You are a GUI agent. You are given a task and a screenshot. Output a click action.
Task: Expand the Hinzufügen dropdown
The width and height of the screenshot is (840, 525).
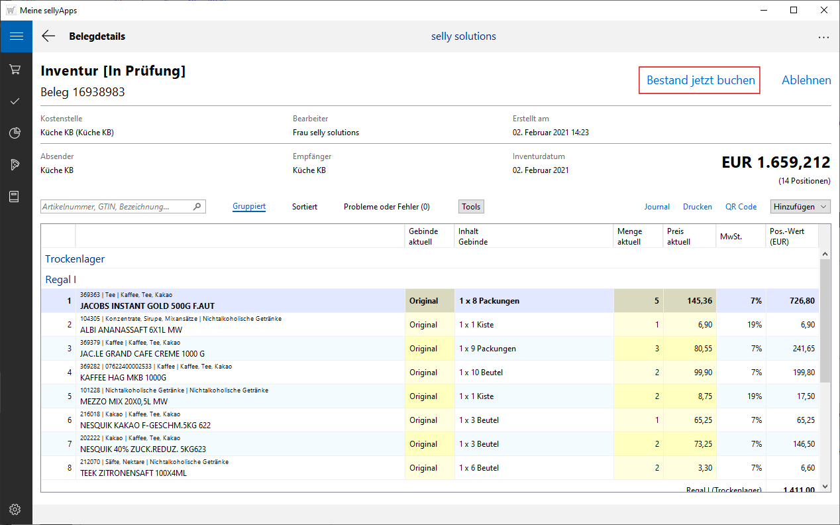[x=800, y=207]
